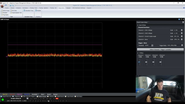The image size is (185, 104).
Task: Click the Threshold stepper arrows
Action: [152, 45]
